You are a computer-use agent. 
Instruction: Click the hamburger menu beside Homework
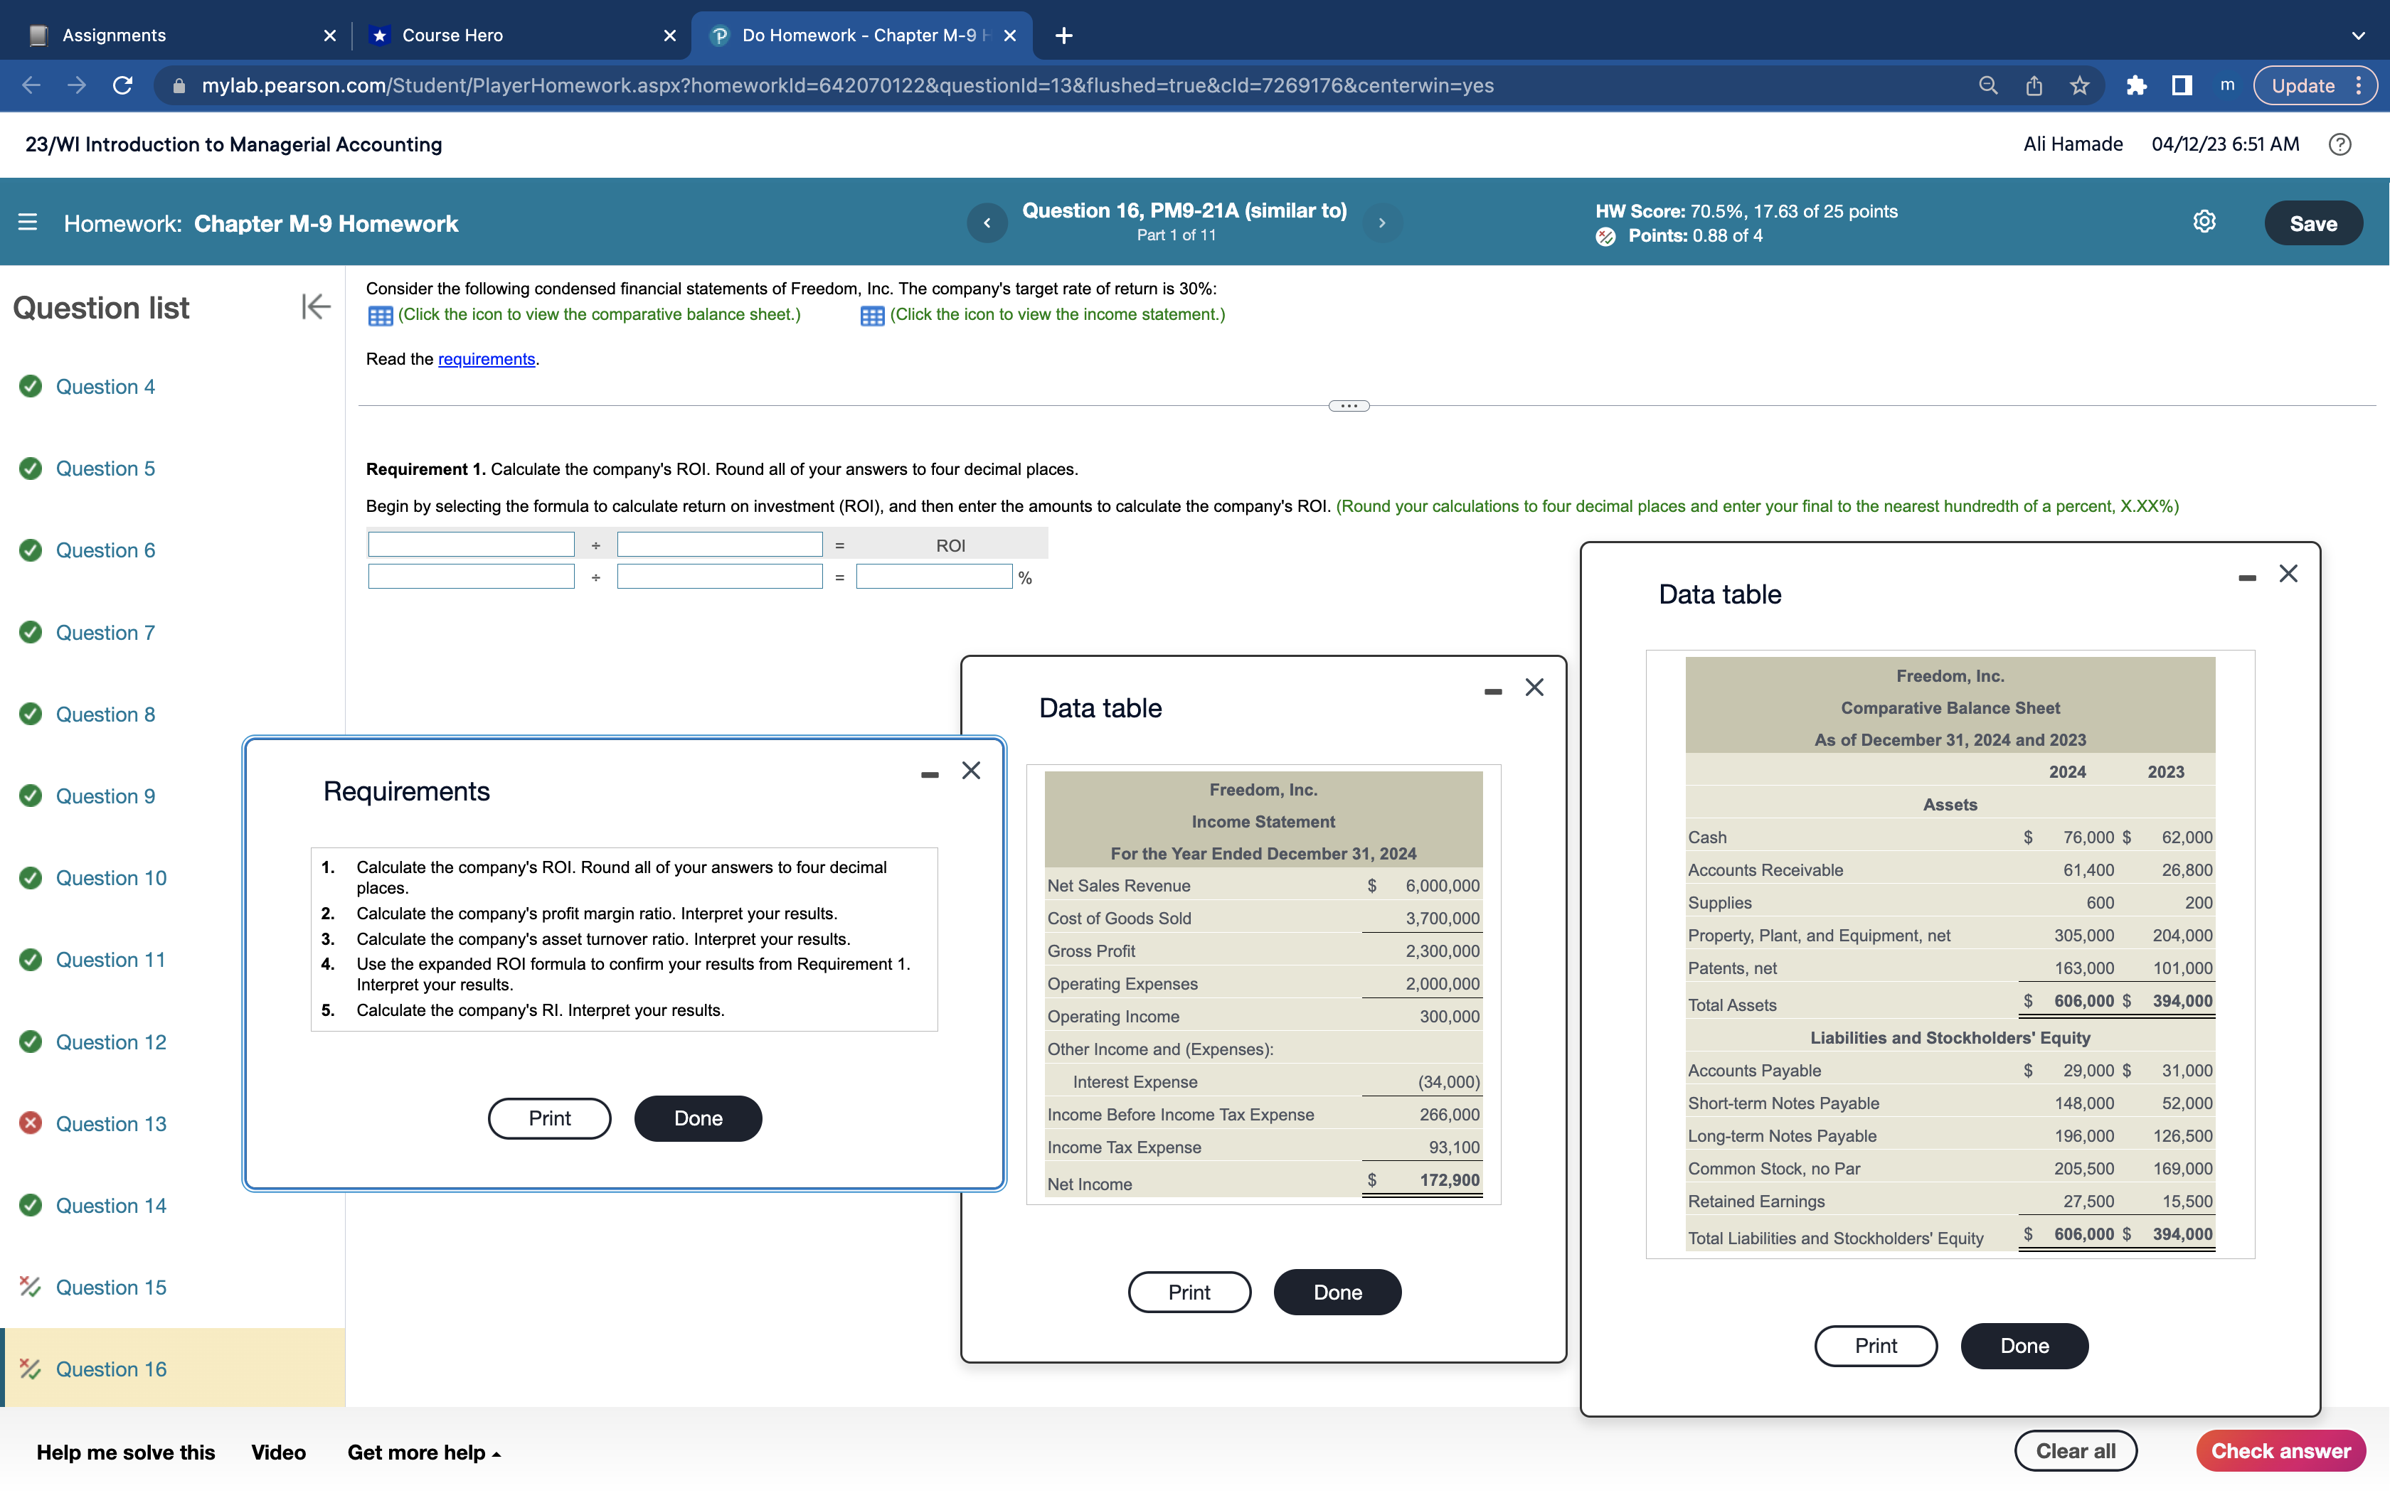(x=28, y=223)
